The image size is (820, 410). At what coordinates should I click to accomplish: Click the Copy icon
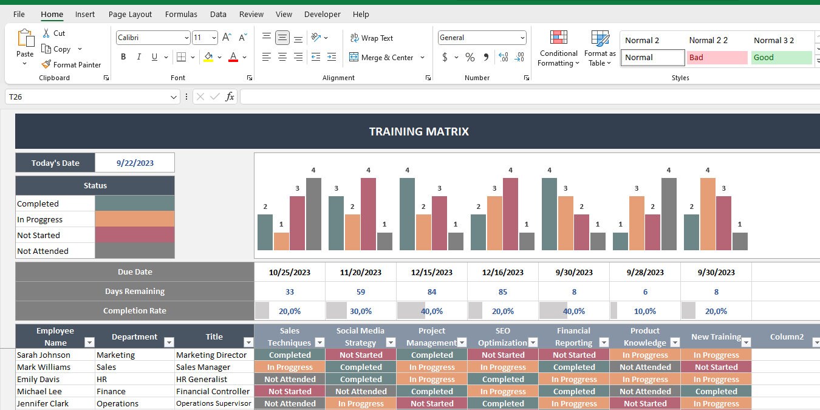(x=46, y=49)
